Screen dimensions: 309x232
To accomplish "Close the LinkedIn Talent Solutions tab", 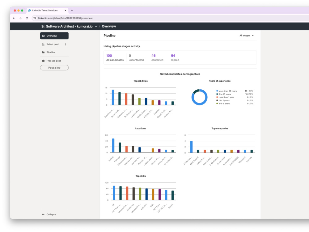I will click(66, 11).
